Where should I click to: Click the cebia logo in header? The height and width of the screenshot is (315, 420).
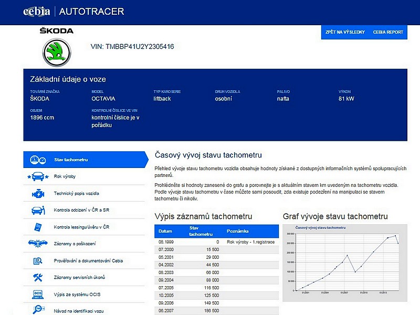tap(36, 11)
